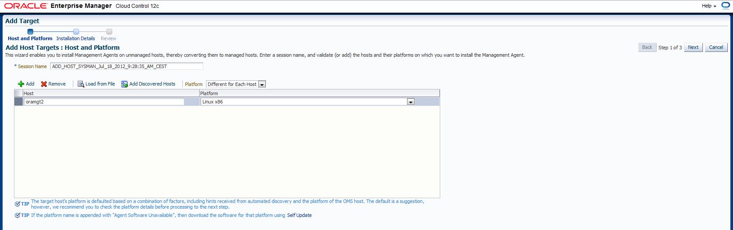Open the Platform 'Different for Each Host' dropdown
This screenshot has width=733, height=230.
click(262, 84)
